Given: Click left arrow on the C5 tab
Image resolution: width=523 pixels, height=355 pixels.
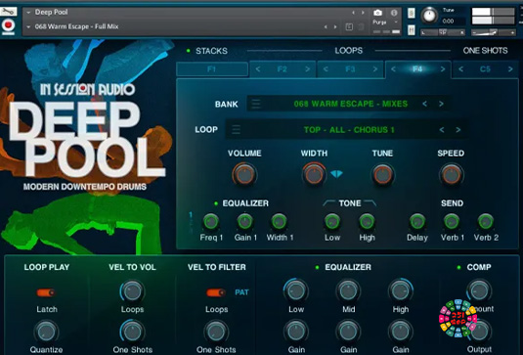Looking at the screenshot, I should (x=461, y=69).
